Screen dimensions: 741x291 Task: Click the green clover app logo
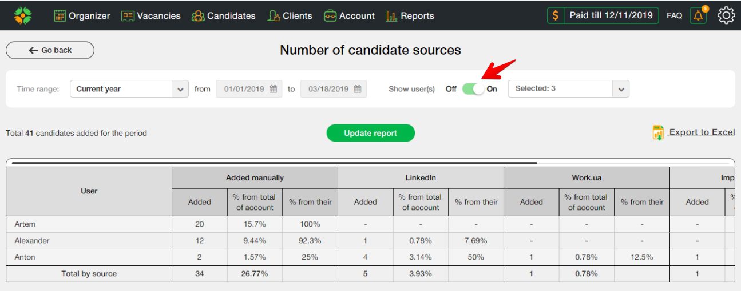point(23,15)
